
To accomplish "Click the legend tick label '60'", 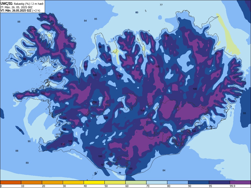I will click(127, 186).
